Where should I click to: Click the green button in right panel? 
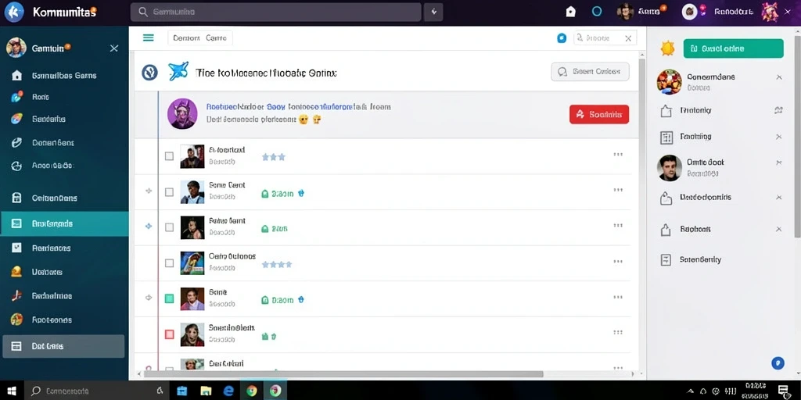733,48
